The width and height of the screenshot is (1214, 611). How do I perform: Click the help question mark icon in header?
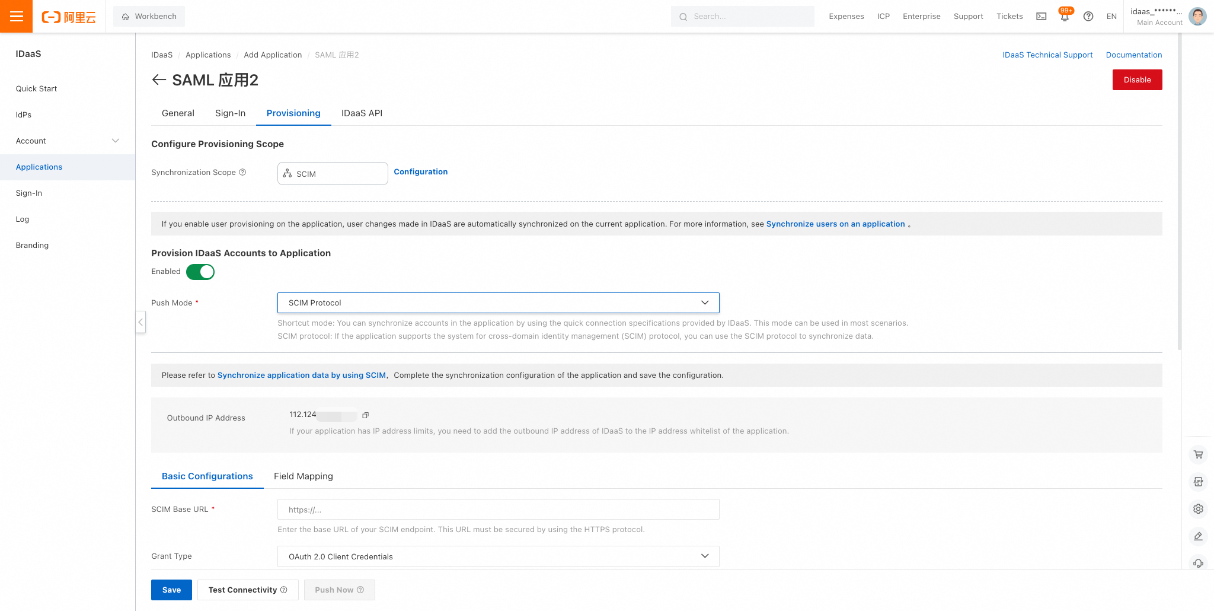pyautogui.click(x=1088, y=17)
